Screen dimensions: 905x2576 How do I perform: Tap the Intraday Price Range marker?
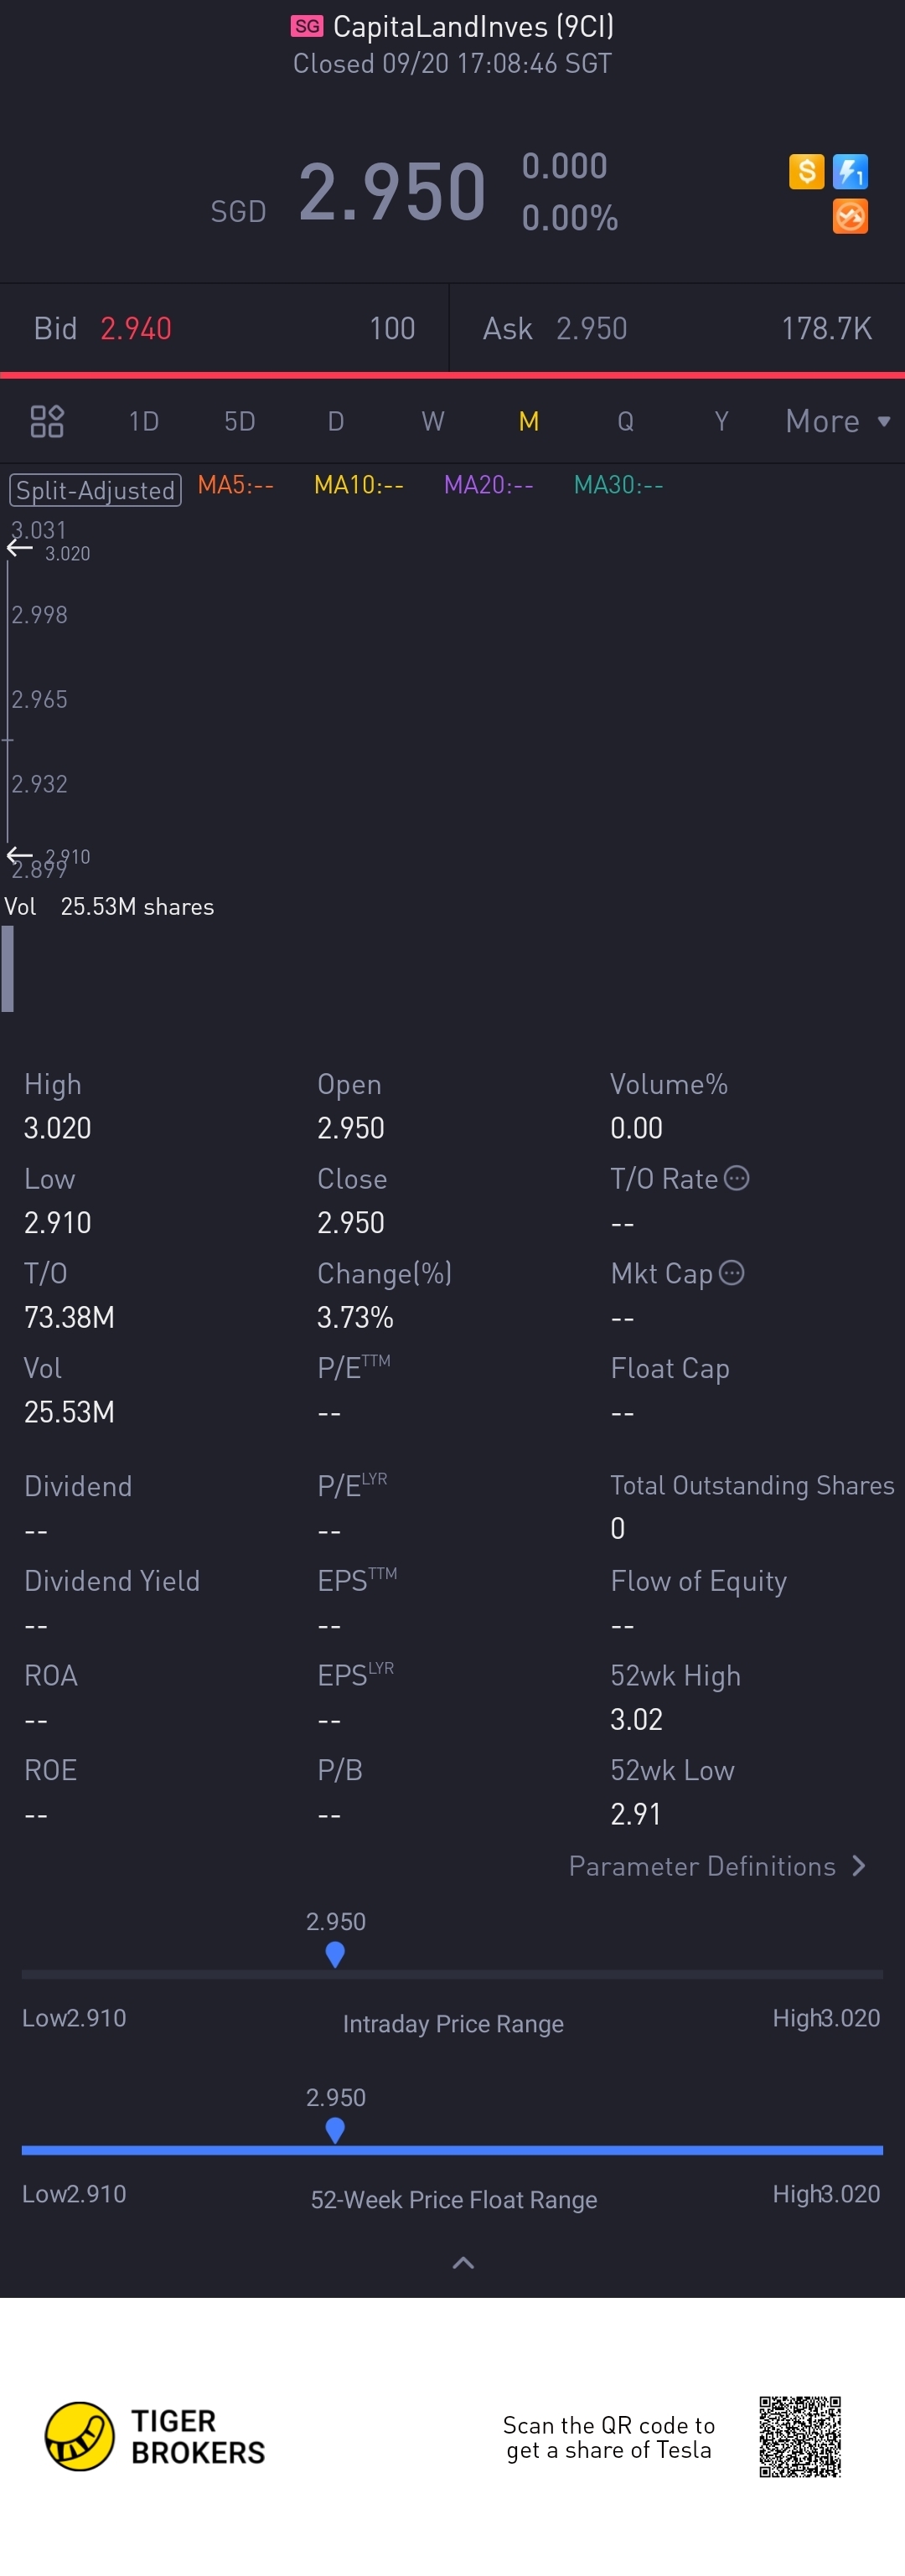[335, 1953]
